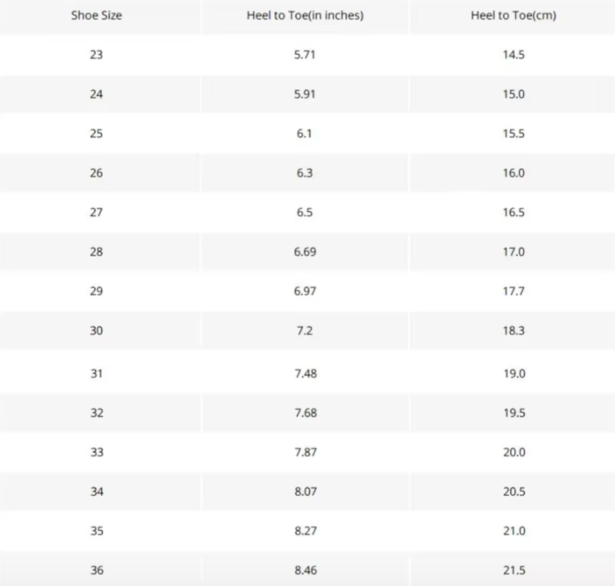Click shoe size 26 in table
Viewport: 615px width, 586px height.
pyautogui.click(x=96, y=173)
